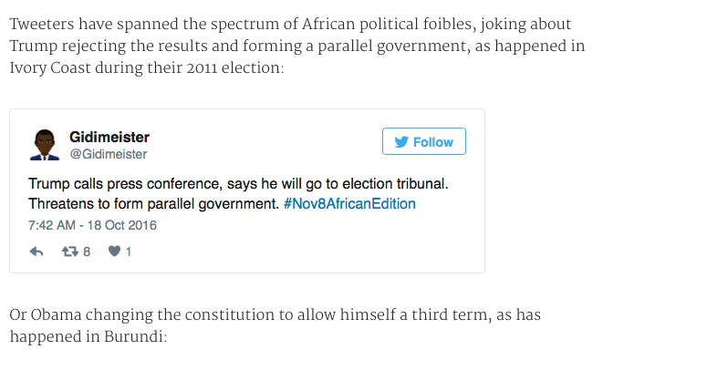Click the word 'Burundi' in the article
This screenshot has width=707, height=370.
point(133,336)
